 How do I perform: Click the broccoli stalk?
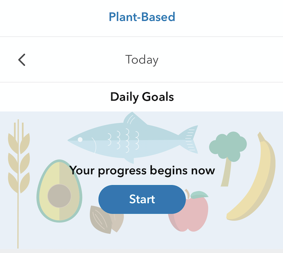(226, 172)
